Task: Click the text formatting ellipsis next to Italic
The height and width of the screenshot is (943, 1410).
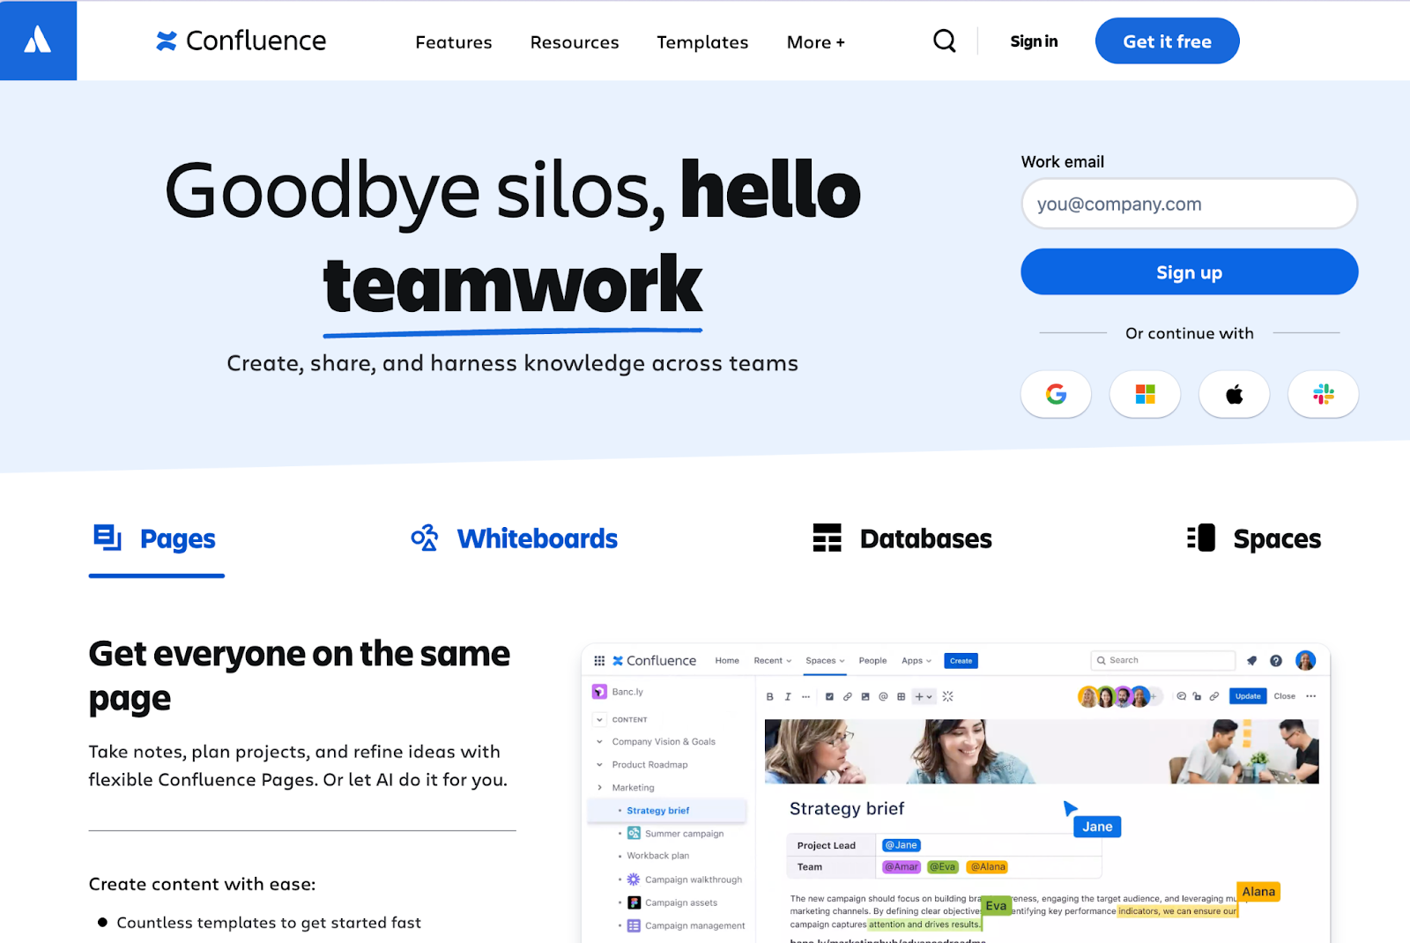Action: click(x=805, y=696)
